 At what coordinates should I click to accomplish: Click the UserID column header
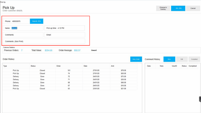175,66
